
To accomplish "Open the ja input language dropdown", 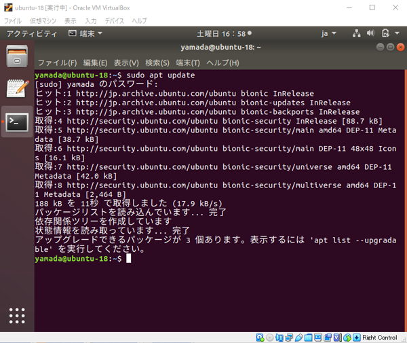I will (328, 33).
